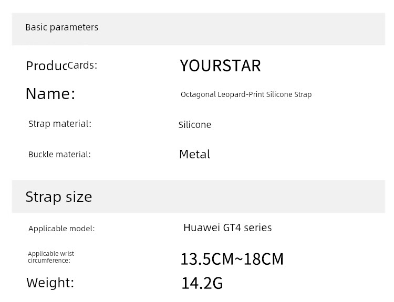Click the Strap size section header

[59, 197]
